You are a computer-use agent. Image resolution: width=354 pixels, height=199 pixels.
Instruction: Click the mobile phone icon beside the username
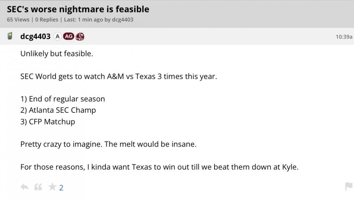click(10, 36)
